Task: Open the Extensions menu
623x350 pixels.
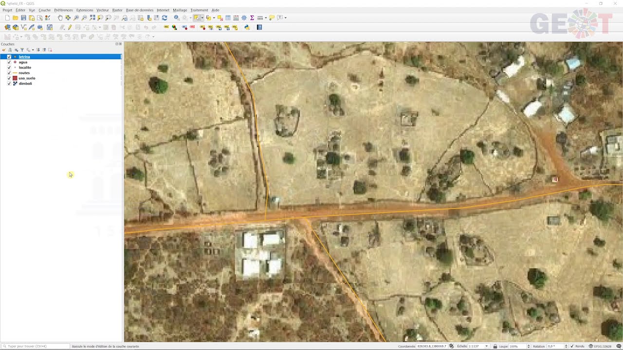Action: pos(85,10)
